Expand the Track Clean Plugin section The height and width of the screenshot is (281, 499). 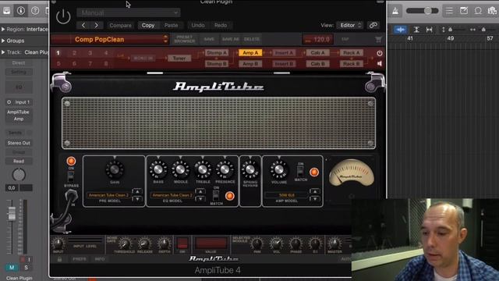click(3, 52)
